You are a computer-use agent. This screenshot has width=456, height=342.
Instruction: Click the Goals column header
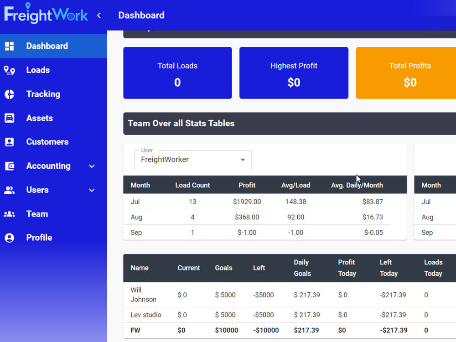coord(223,268)
